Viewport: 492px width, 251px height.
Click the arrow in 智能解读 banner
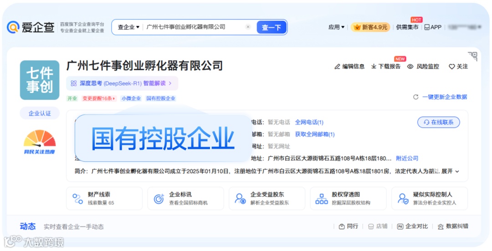170,83
